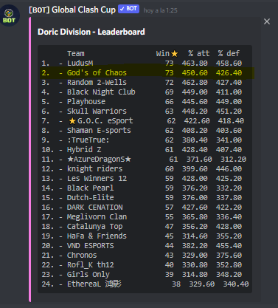Click AzureDragonS attack value 371.60
This screenshot has width=278, height=308.
(199, 159)
